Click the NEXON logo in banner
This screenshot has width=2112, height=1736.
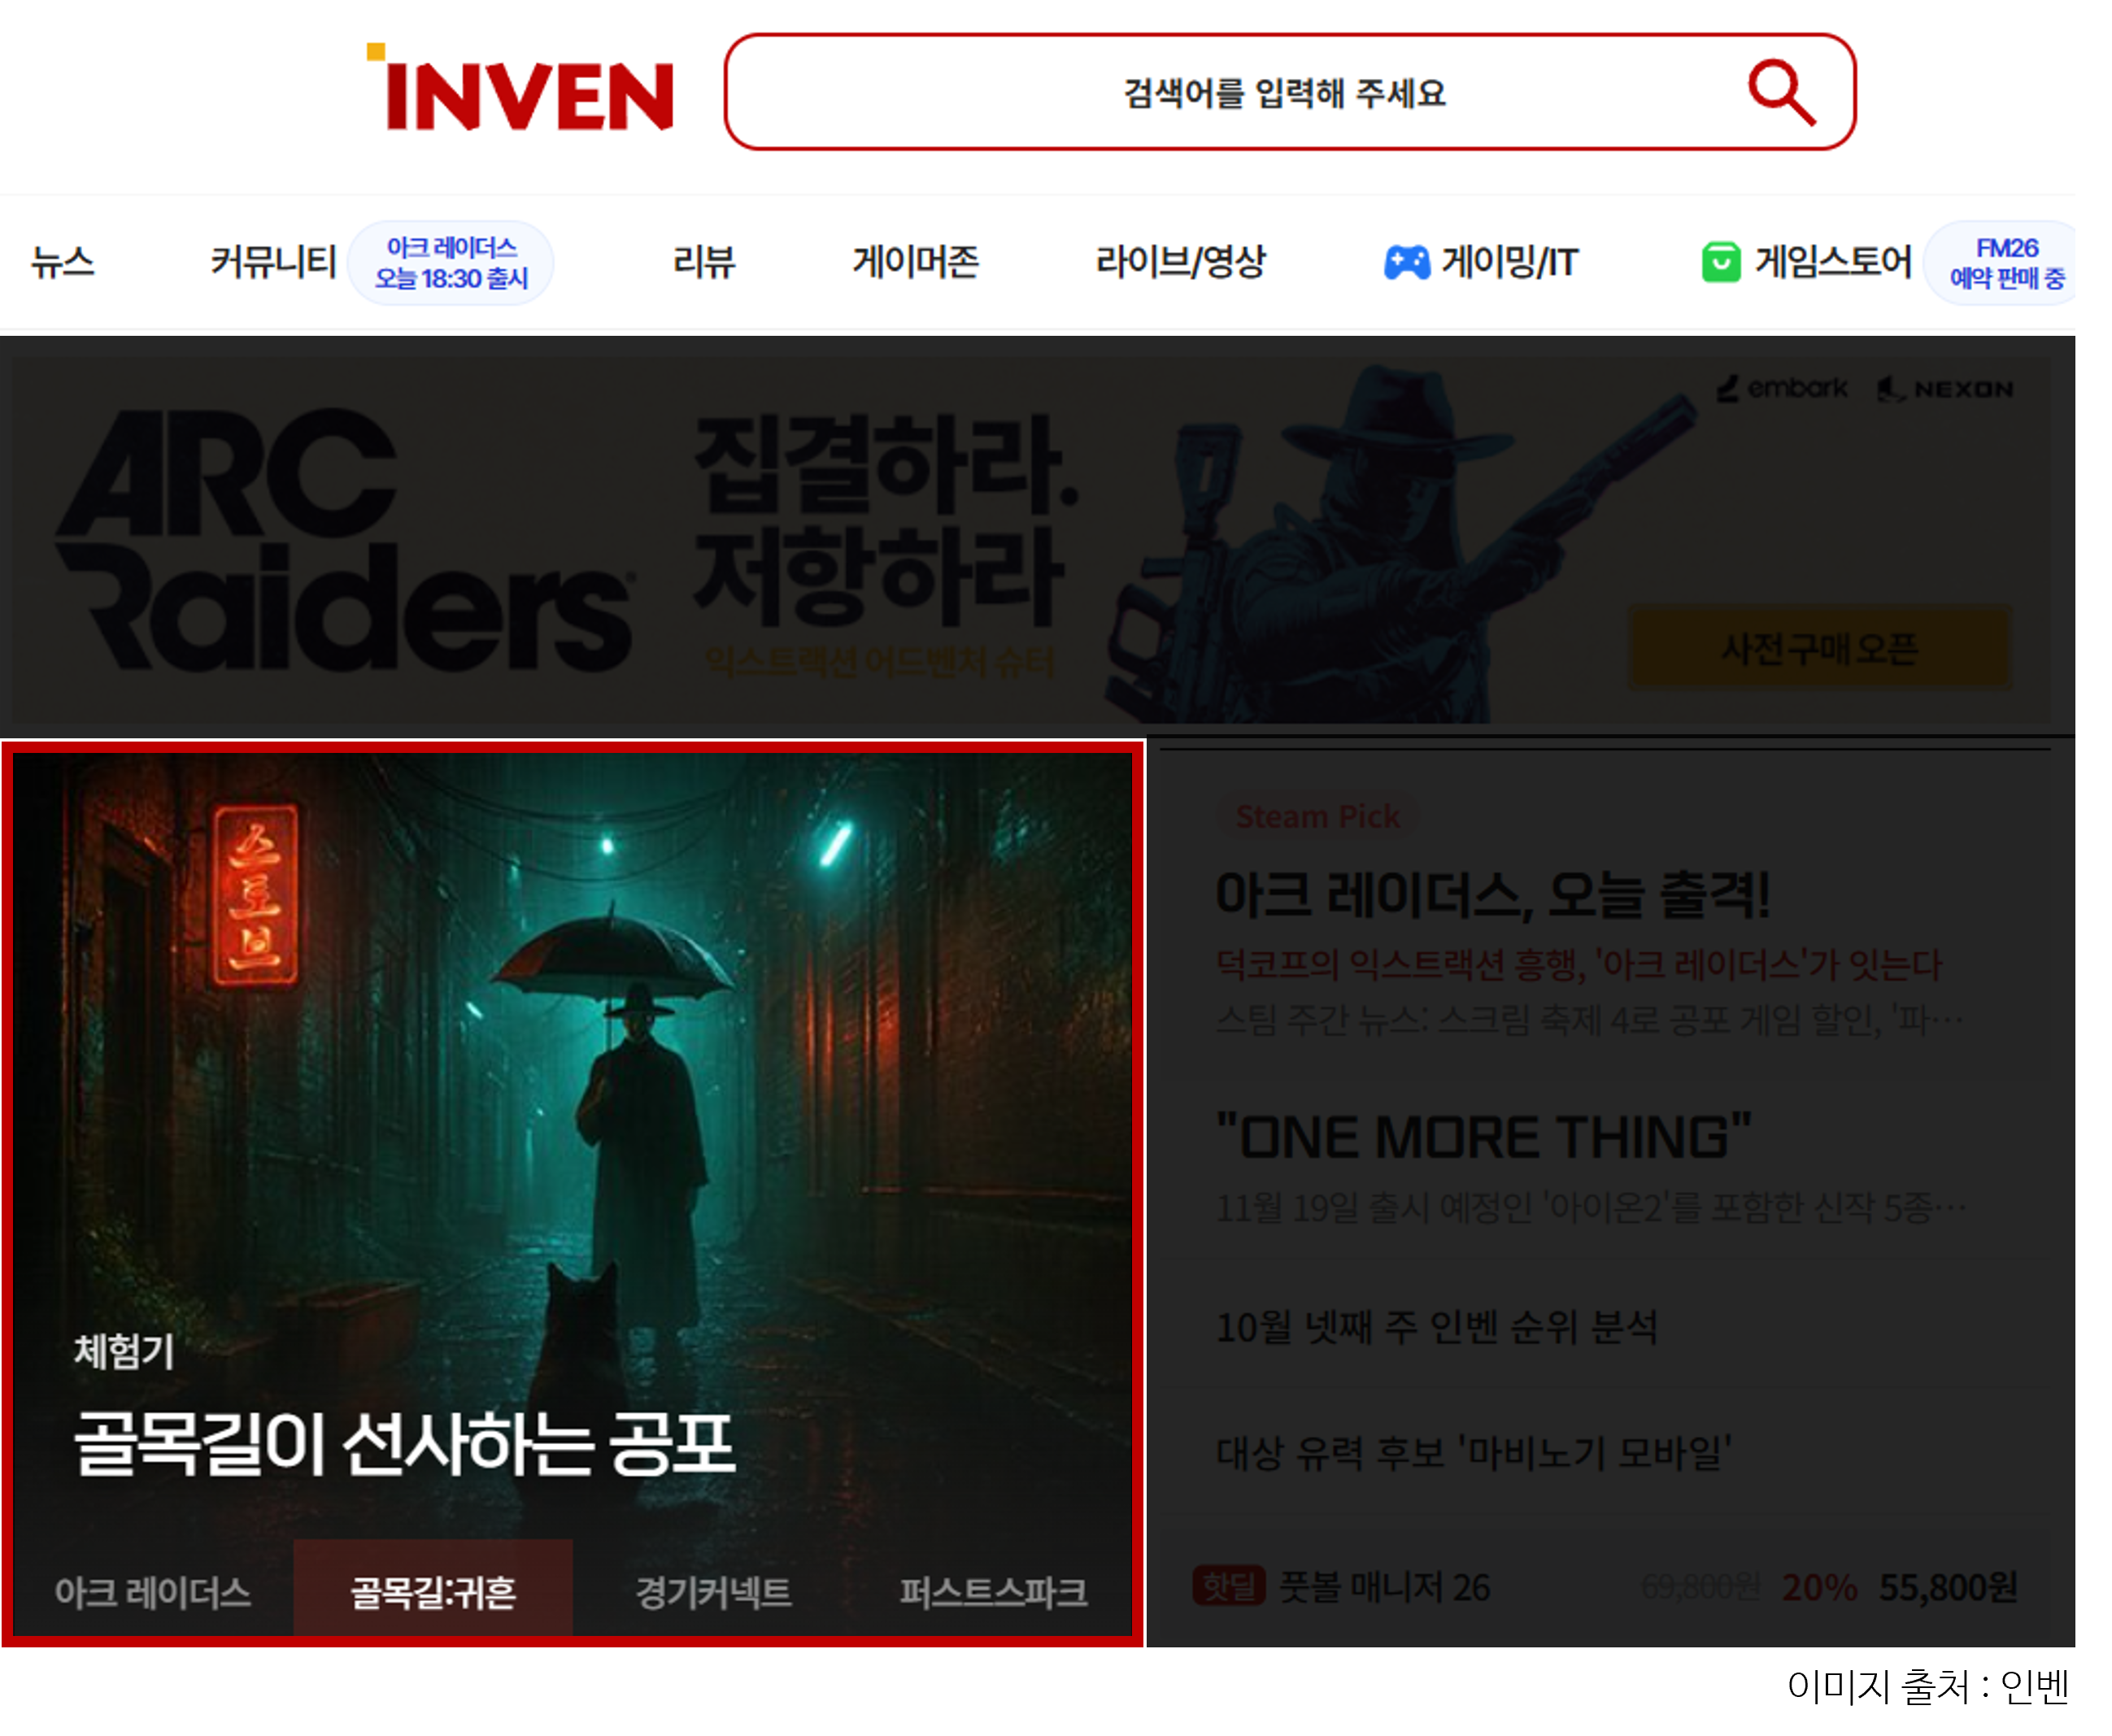coord(1946,389)
